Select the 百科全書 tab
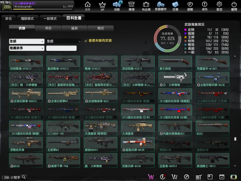The height and width of the screenshot is (181, 241). coord(74,18)
